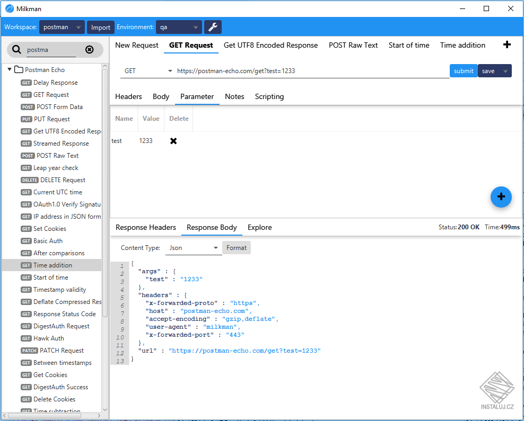
Task: Switch to Time addition request tab
Action: pos(462,45)
